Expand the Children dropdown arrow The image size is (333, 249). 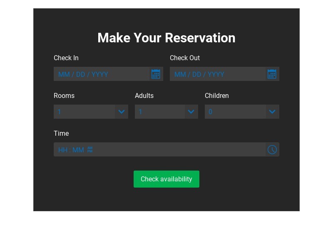pos(272,112)
